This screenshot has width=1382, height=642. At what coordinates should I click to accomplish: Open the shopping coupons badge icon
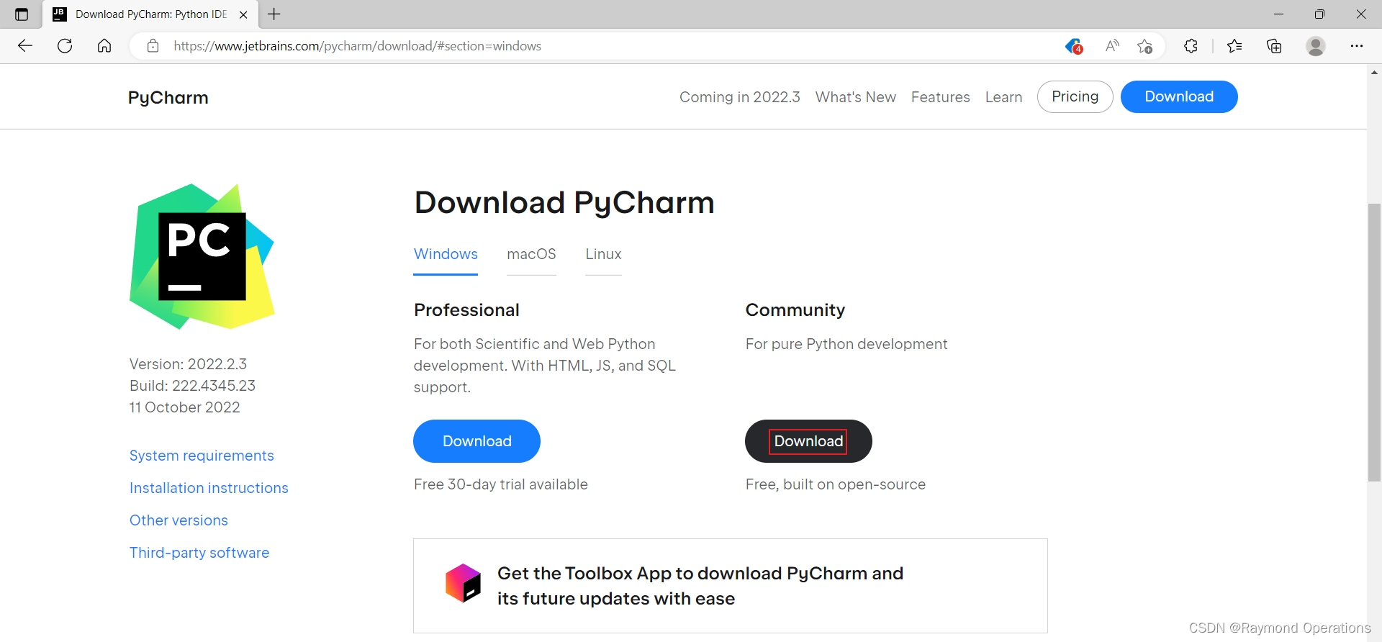tap(1074, 46)
